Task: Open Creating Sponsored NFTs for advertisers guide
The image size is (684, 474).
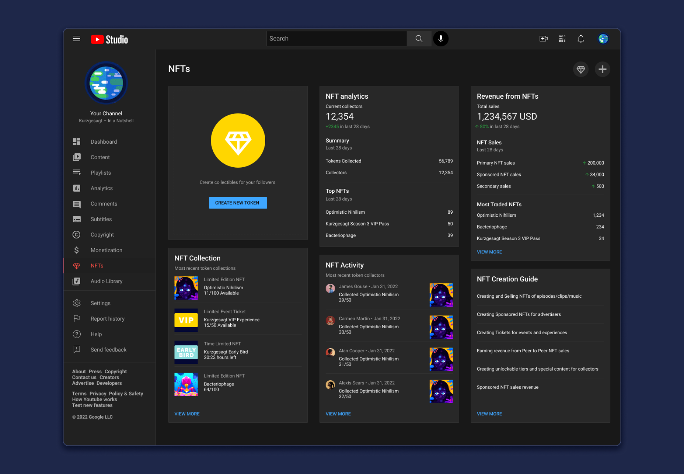Action: click(x=519, y=314)
